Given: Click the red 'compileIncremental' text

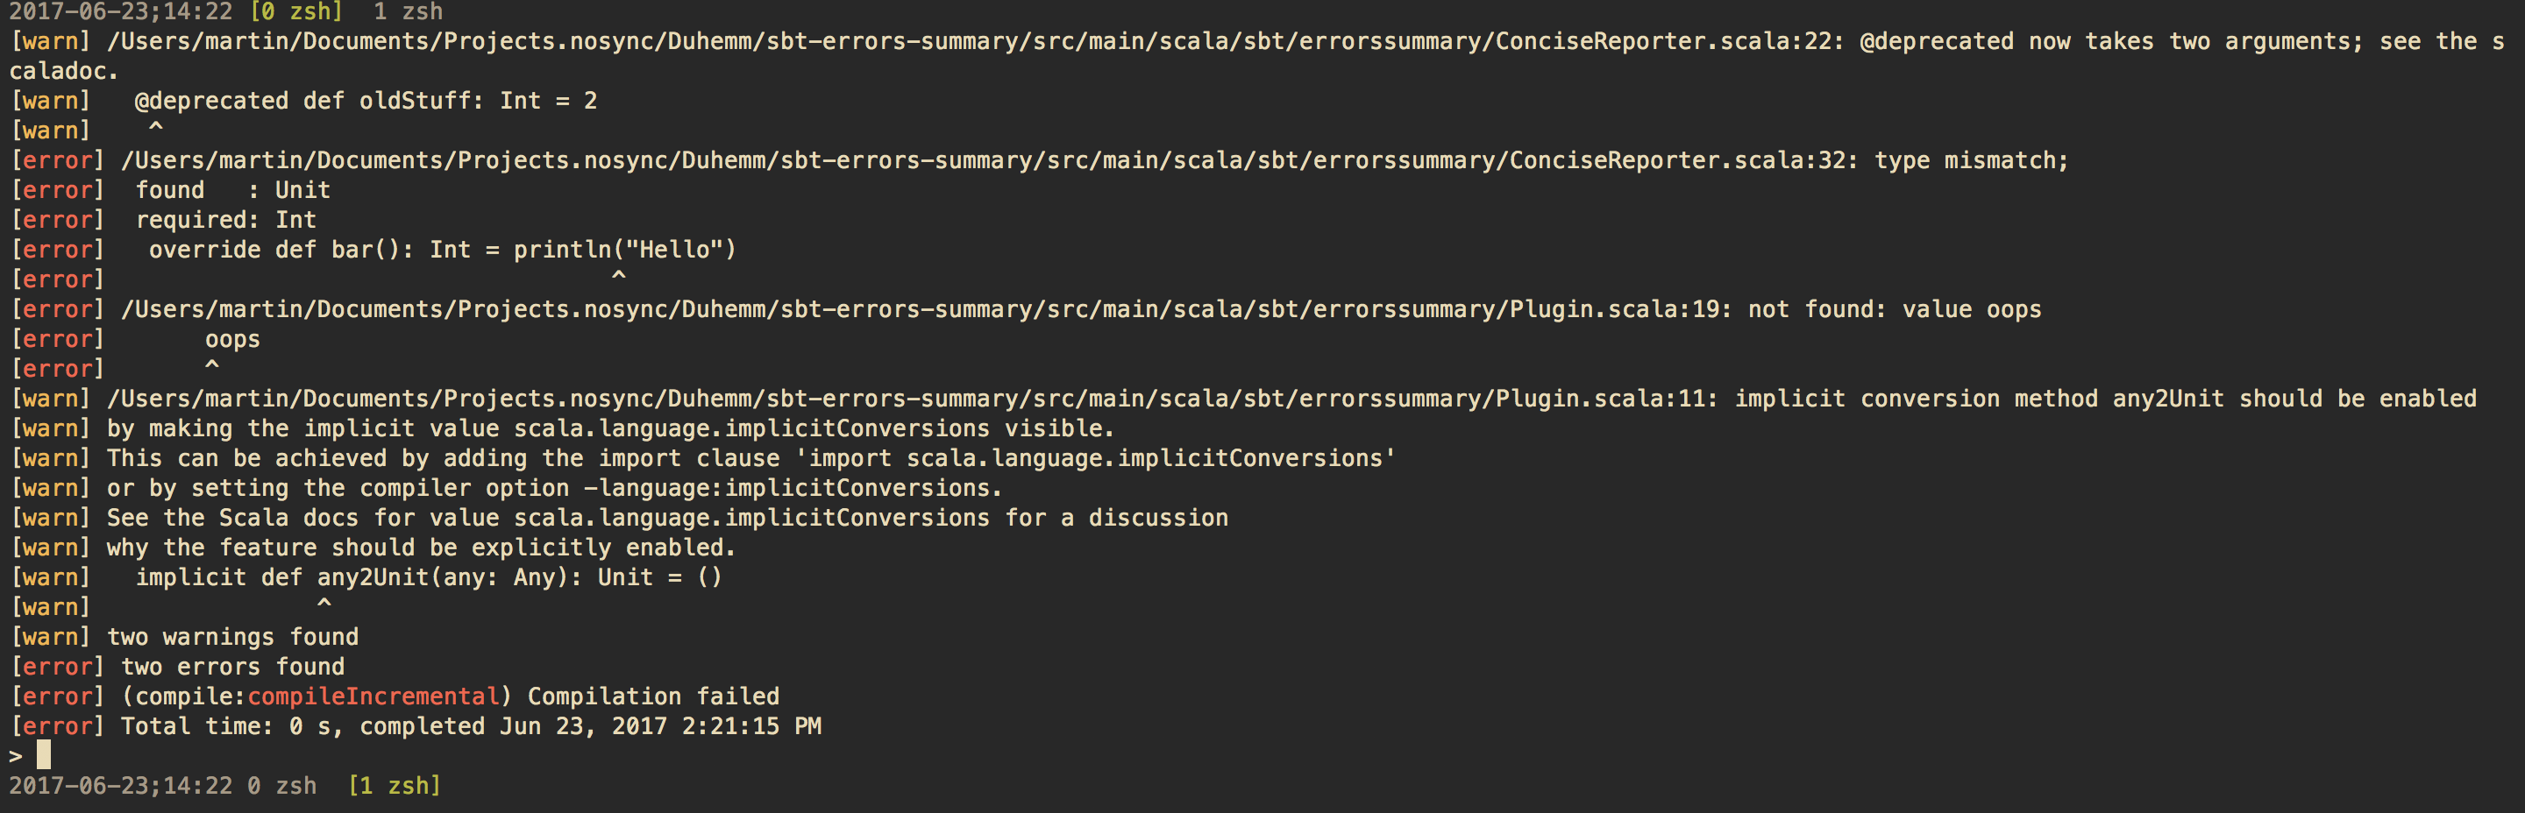Looking at the screenshot, I should click(x=373, y=696).
